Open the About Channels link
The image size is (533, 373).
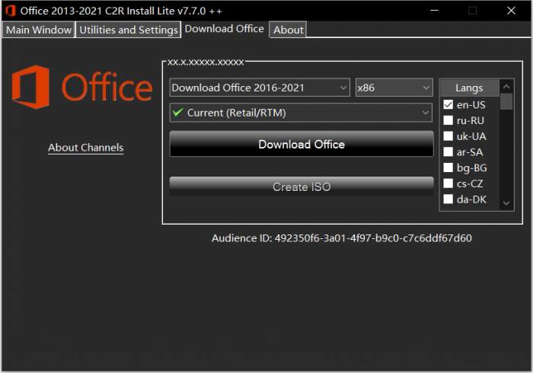[85, 148]
